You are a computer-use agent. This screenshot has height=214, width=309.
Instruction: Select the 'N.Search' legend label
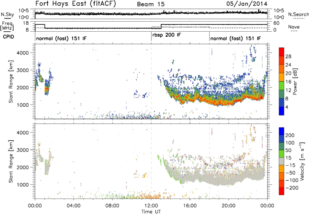tap(298, 14)
